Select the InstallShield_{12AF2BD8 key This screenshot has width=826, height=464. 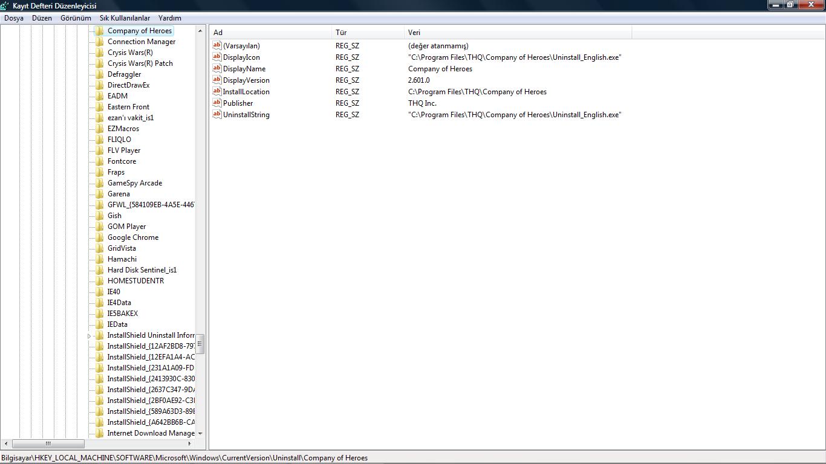click(151, 346)
